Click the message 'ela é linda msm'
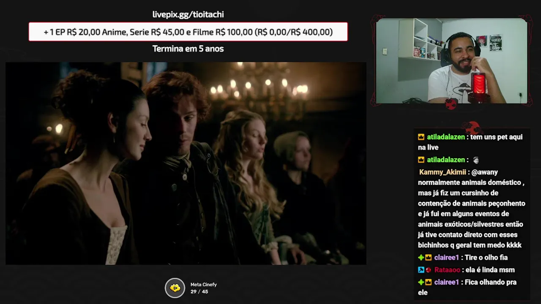This screenshot has width=541, height=304. [x=489, y=270]
